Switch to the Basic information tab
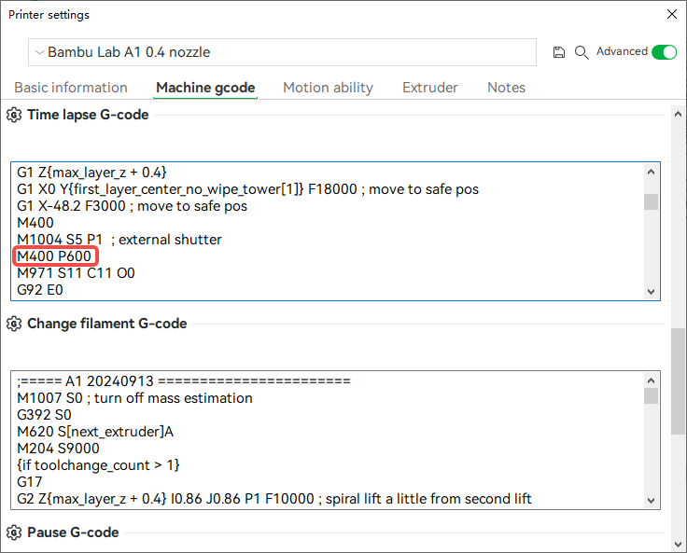The image size is (687, 553). tap(71, 88)
